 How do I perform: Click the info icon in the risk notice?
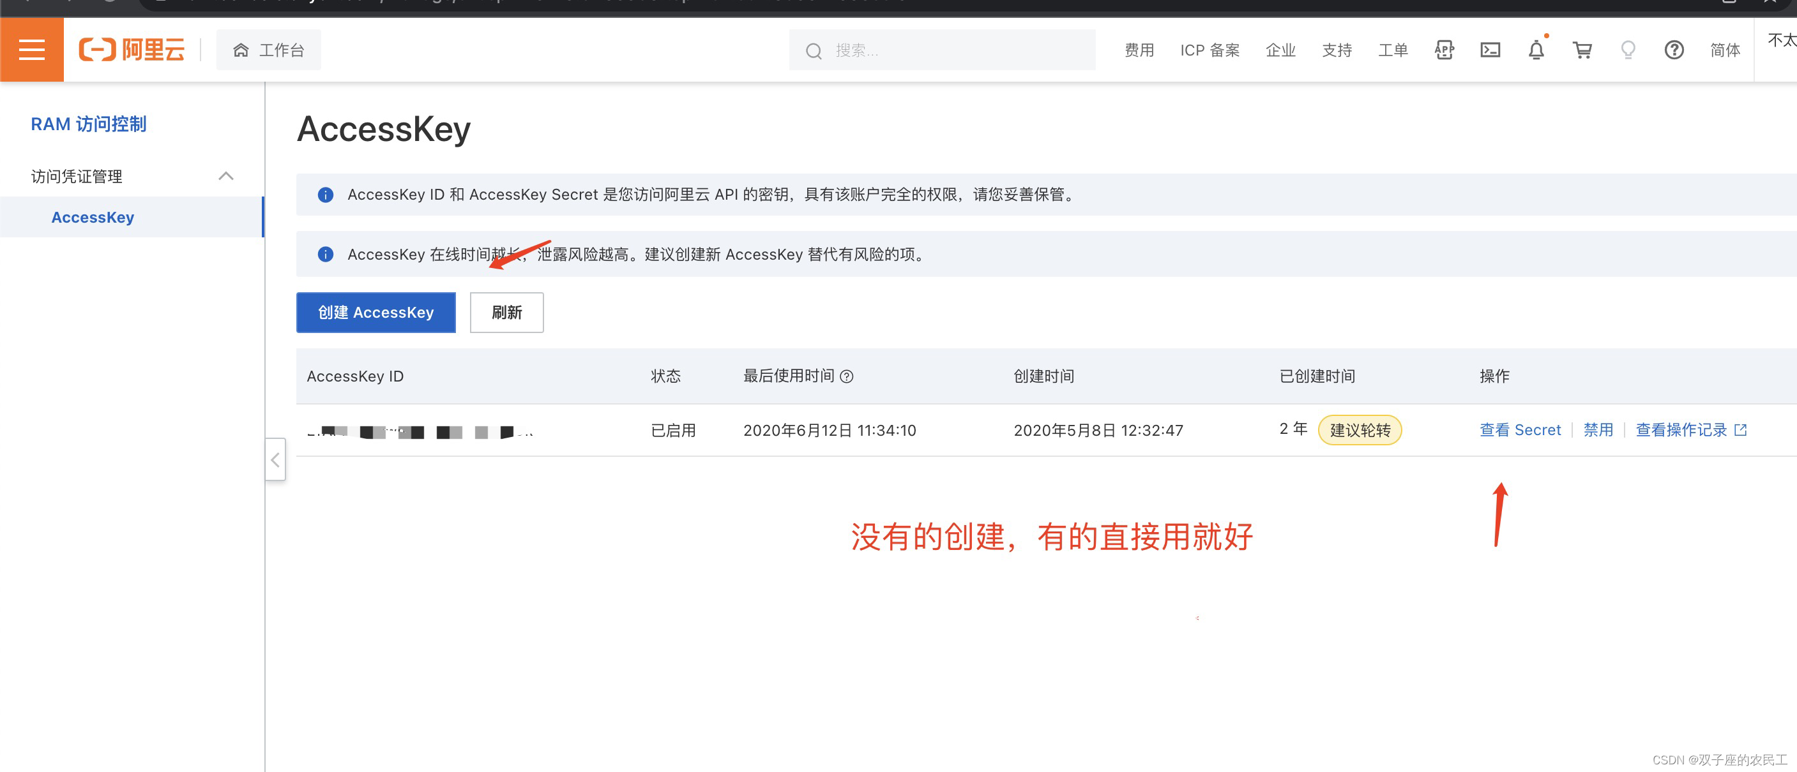tap(325, 255)
